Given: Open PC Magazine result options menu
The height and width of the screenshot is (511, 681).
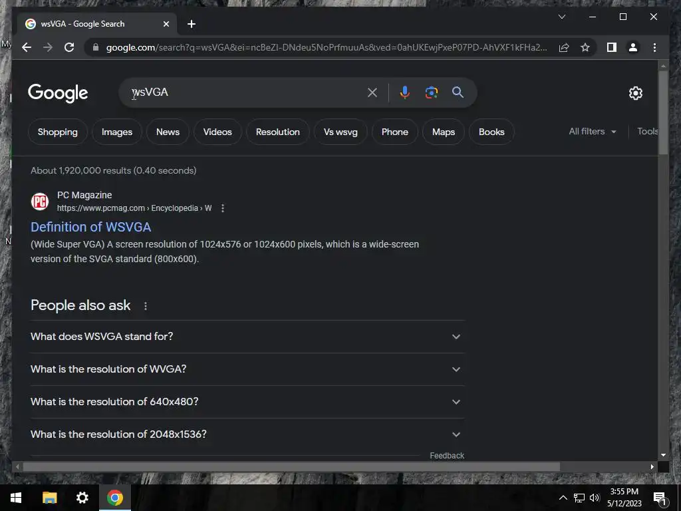Looking at the screenshot, I should [223, 208].
